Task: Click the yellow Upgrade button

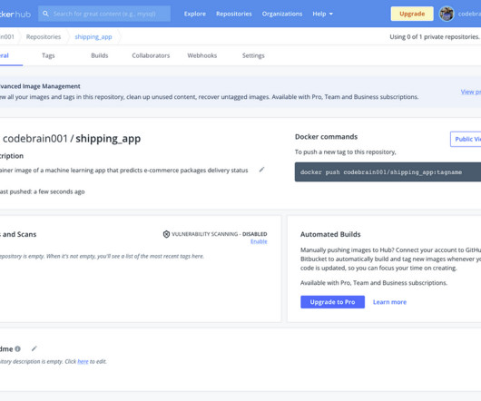Action: coord(412,14)
